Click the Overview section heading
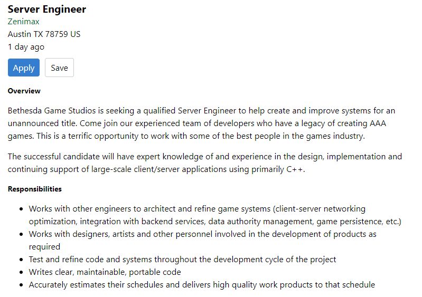 (x=24, y=91)
